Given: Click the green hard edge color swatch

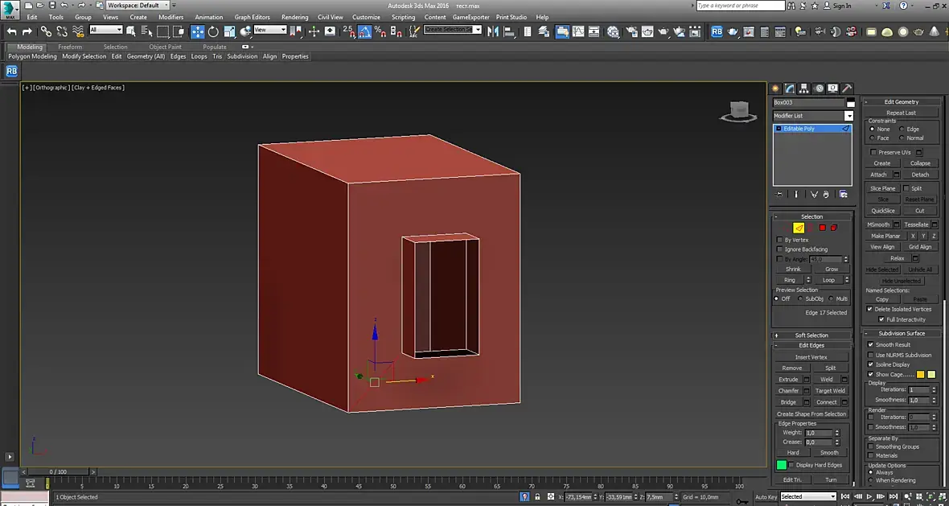Looking at the screenshot, I should (781, 465).
